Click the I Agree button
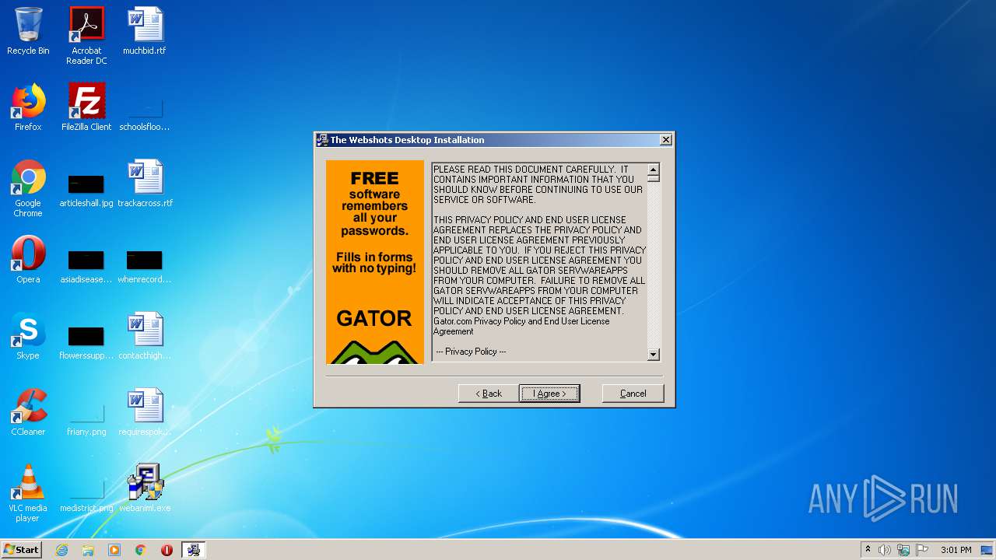 coord(549,394)
